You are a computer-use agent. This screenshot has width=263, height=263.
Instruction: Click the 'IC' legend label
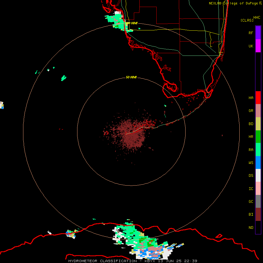click(x=251, y=189)
